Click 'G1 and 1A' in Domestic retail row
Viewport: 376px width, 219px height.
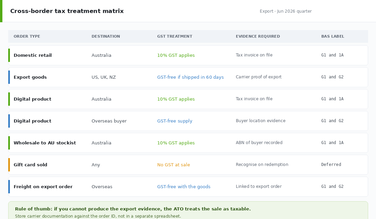click(332, 55)
